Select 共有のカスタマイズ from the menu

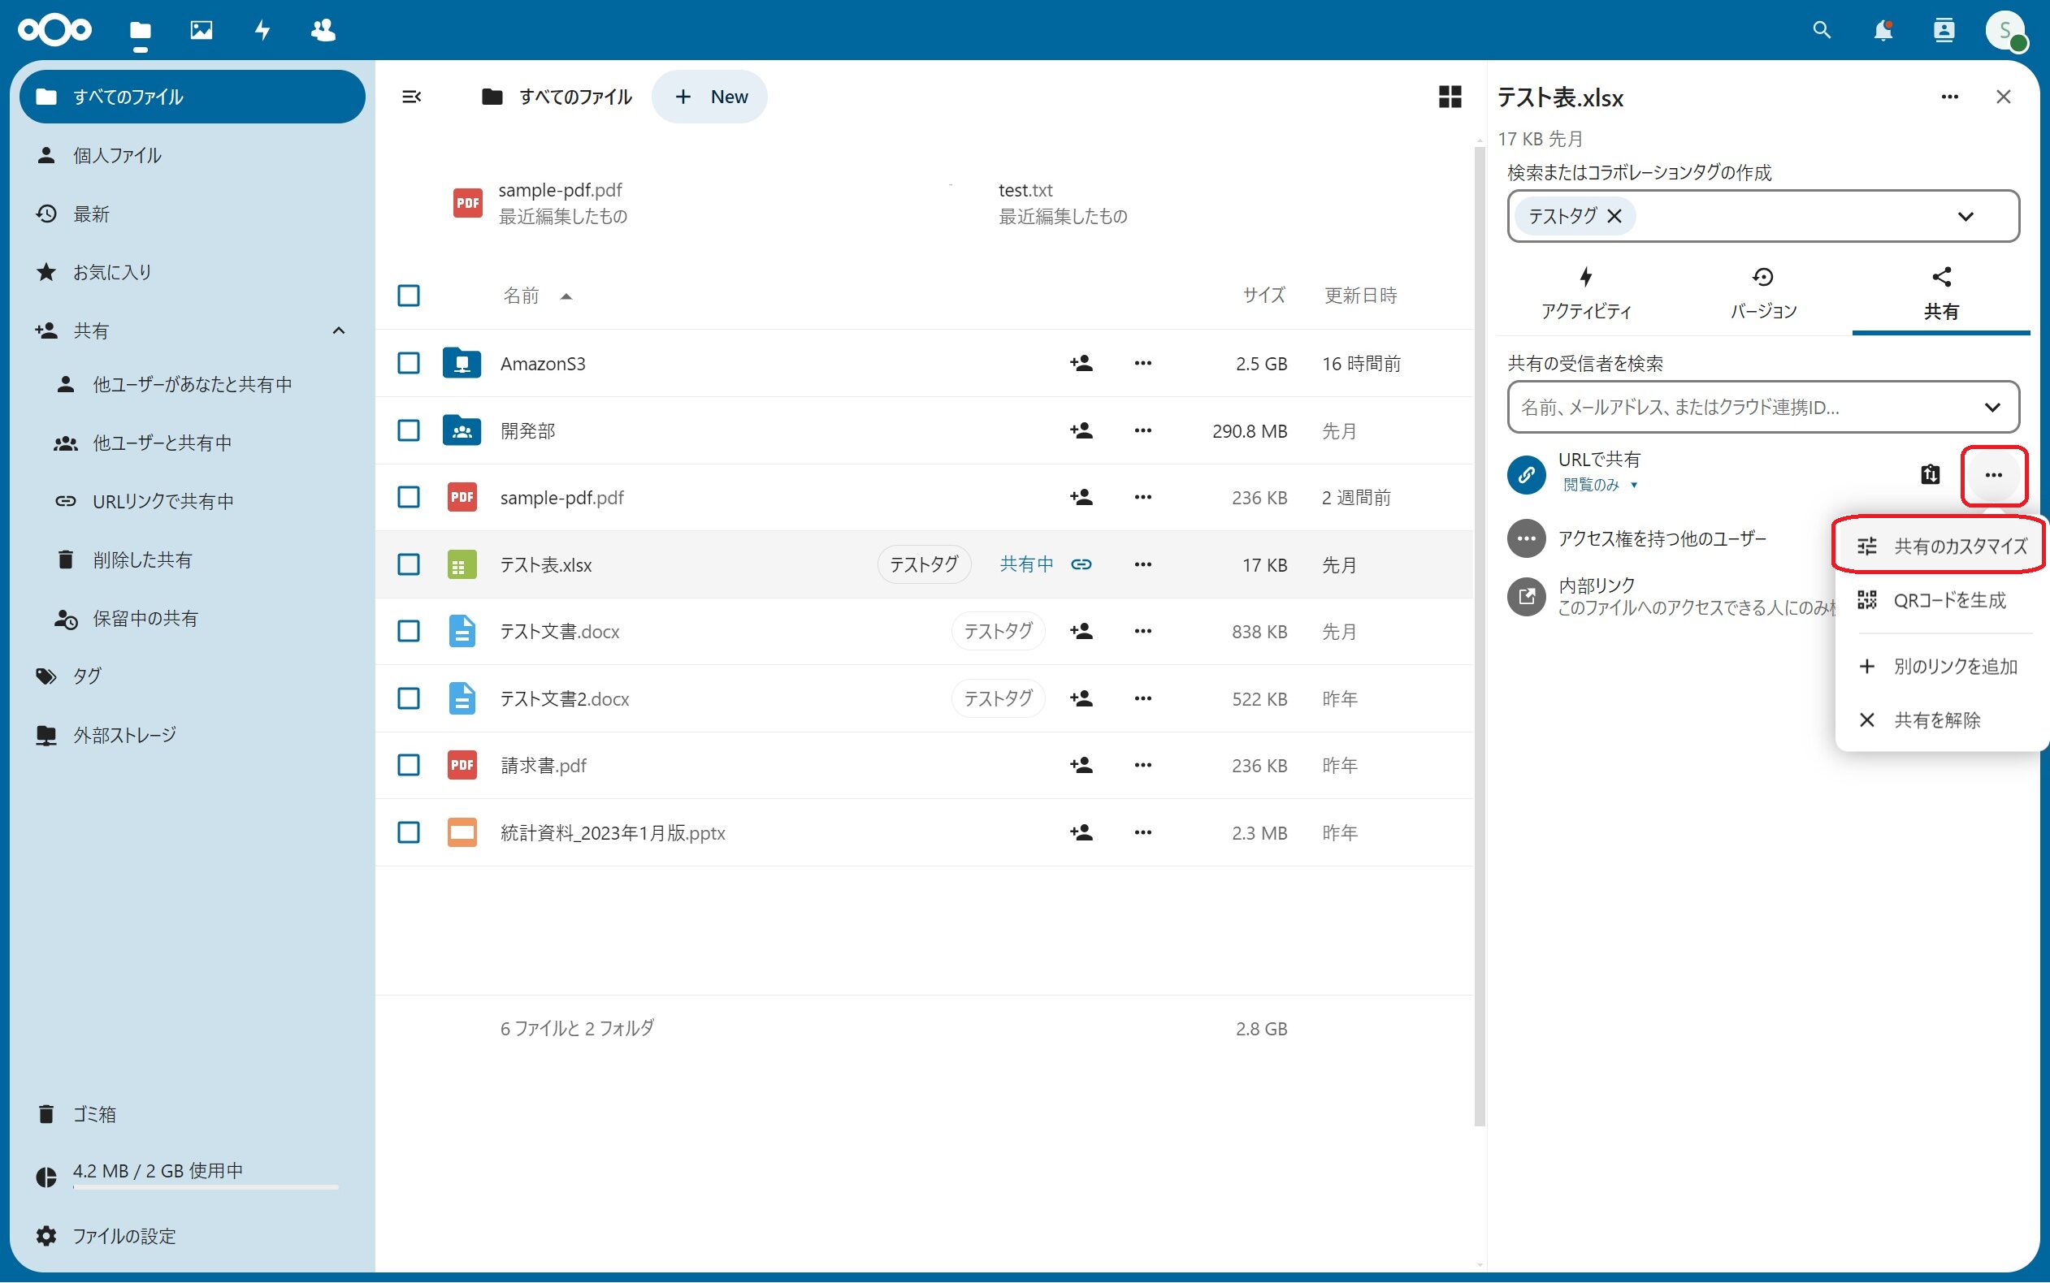pyautogui.click(x=1961, y=546)
